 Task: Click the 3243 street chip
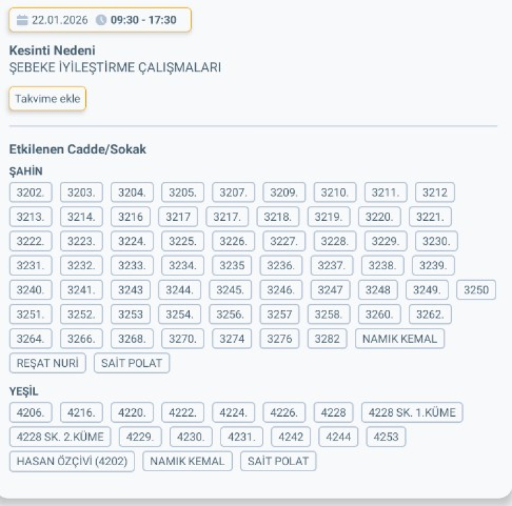coord(130,290)
